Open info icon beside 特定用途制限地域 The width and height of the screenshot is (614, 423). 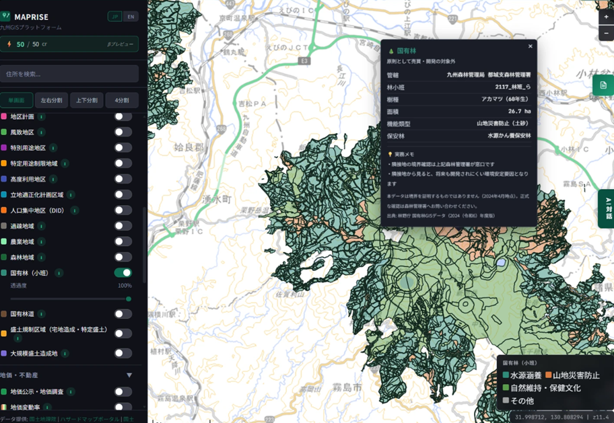click(65, 163)
